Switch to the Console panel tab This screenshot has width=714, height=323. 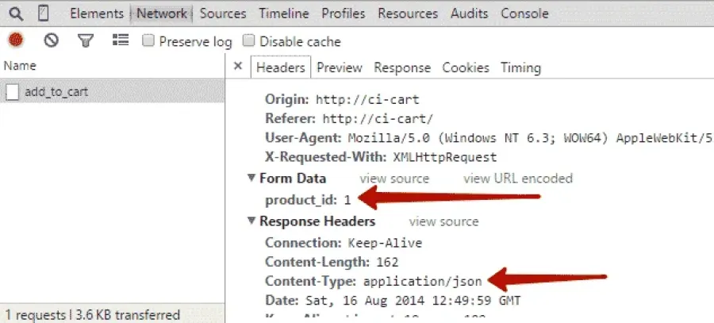(524, 13)
